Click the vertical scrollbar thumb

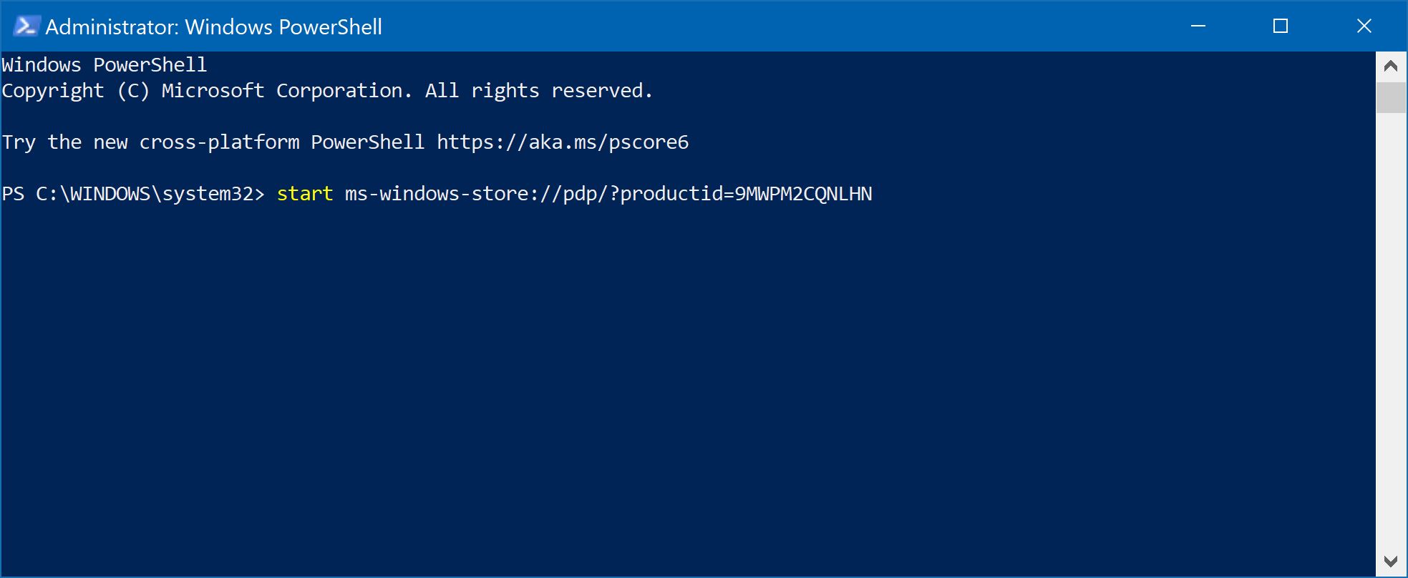point(1391,97)
